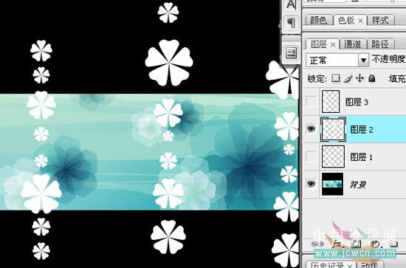Open the collapsed layer comps panel icon

292,52
